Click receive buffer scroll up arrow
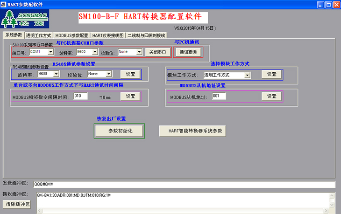Viewport: 341px width, 214px height. point(332,196)
